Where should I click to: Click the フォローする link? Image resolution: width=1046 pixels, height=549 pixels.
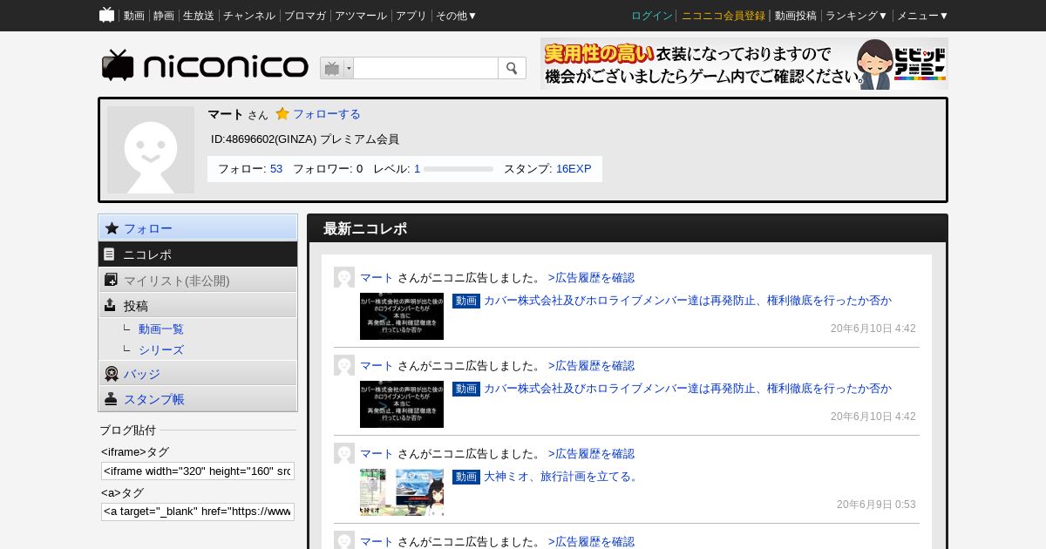(326, 114)
